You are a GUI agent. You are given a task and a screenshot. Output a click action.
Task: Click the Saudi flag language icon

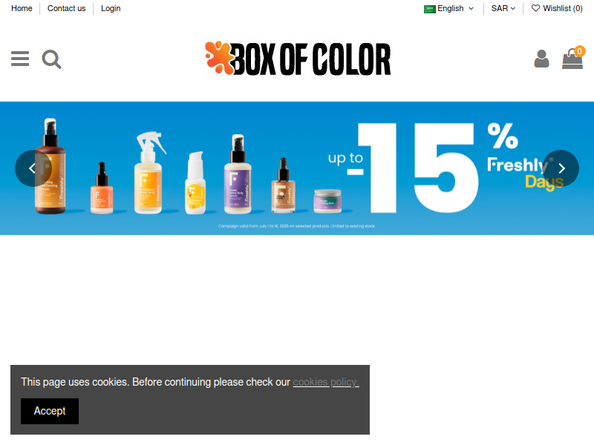coord(430,9)
